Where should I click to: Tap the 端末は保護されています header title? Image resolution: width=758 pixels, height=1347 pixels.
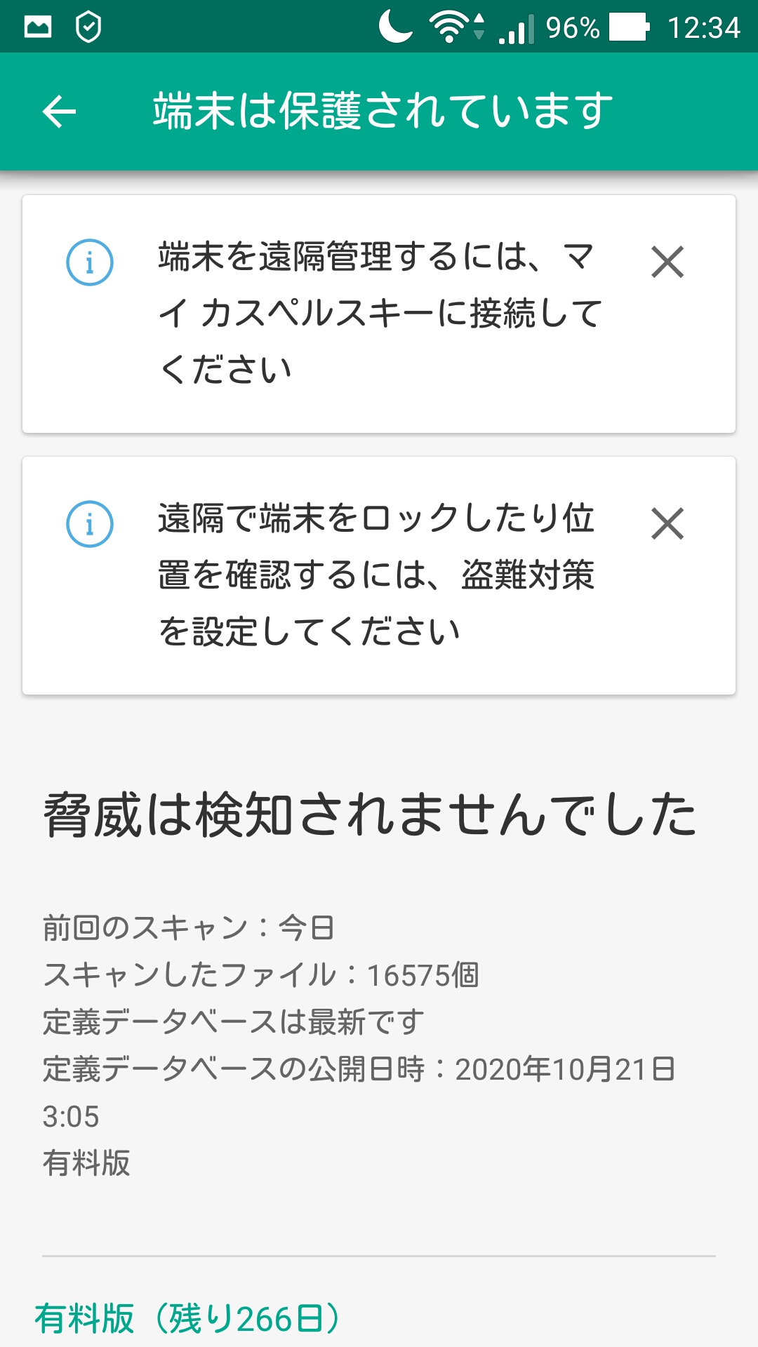click(383, 112)
